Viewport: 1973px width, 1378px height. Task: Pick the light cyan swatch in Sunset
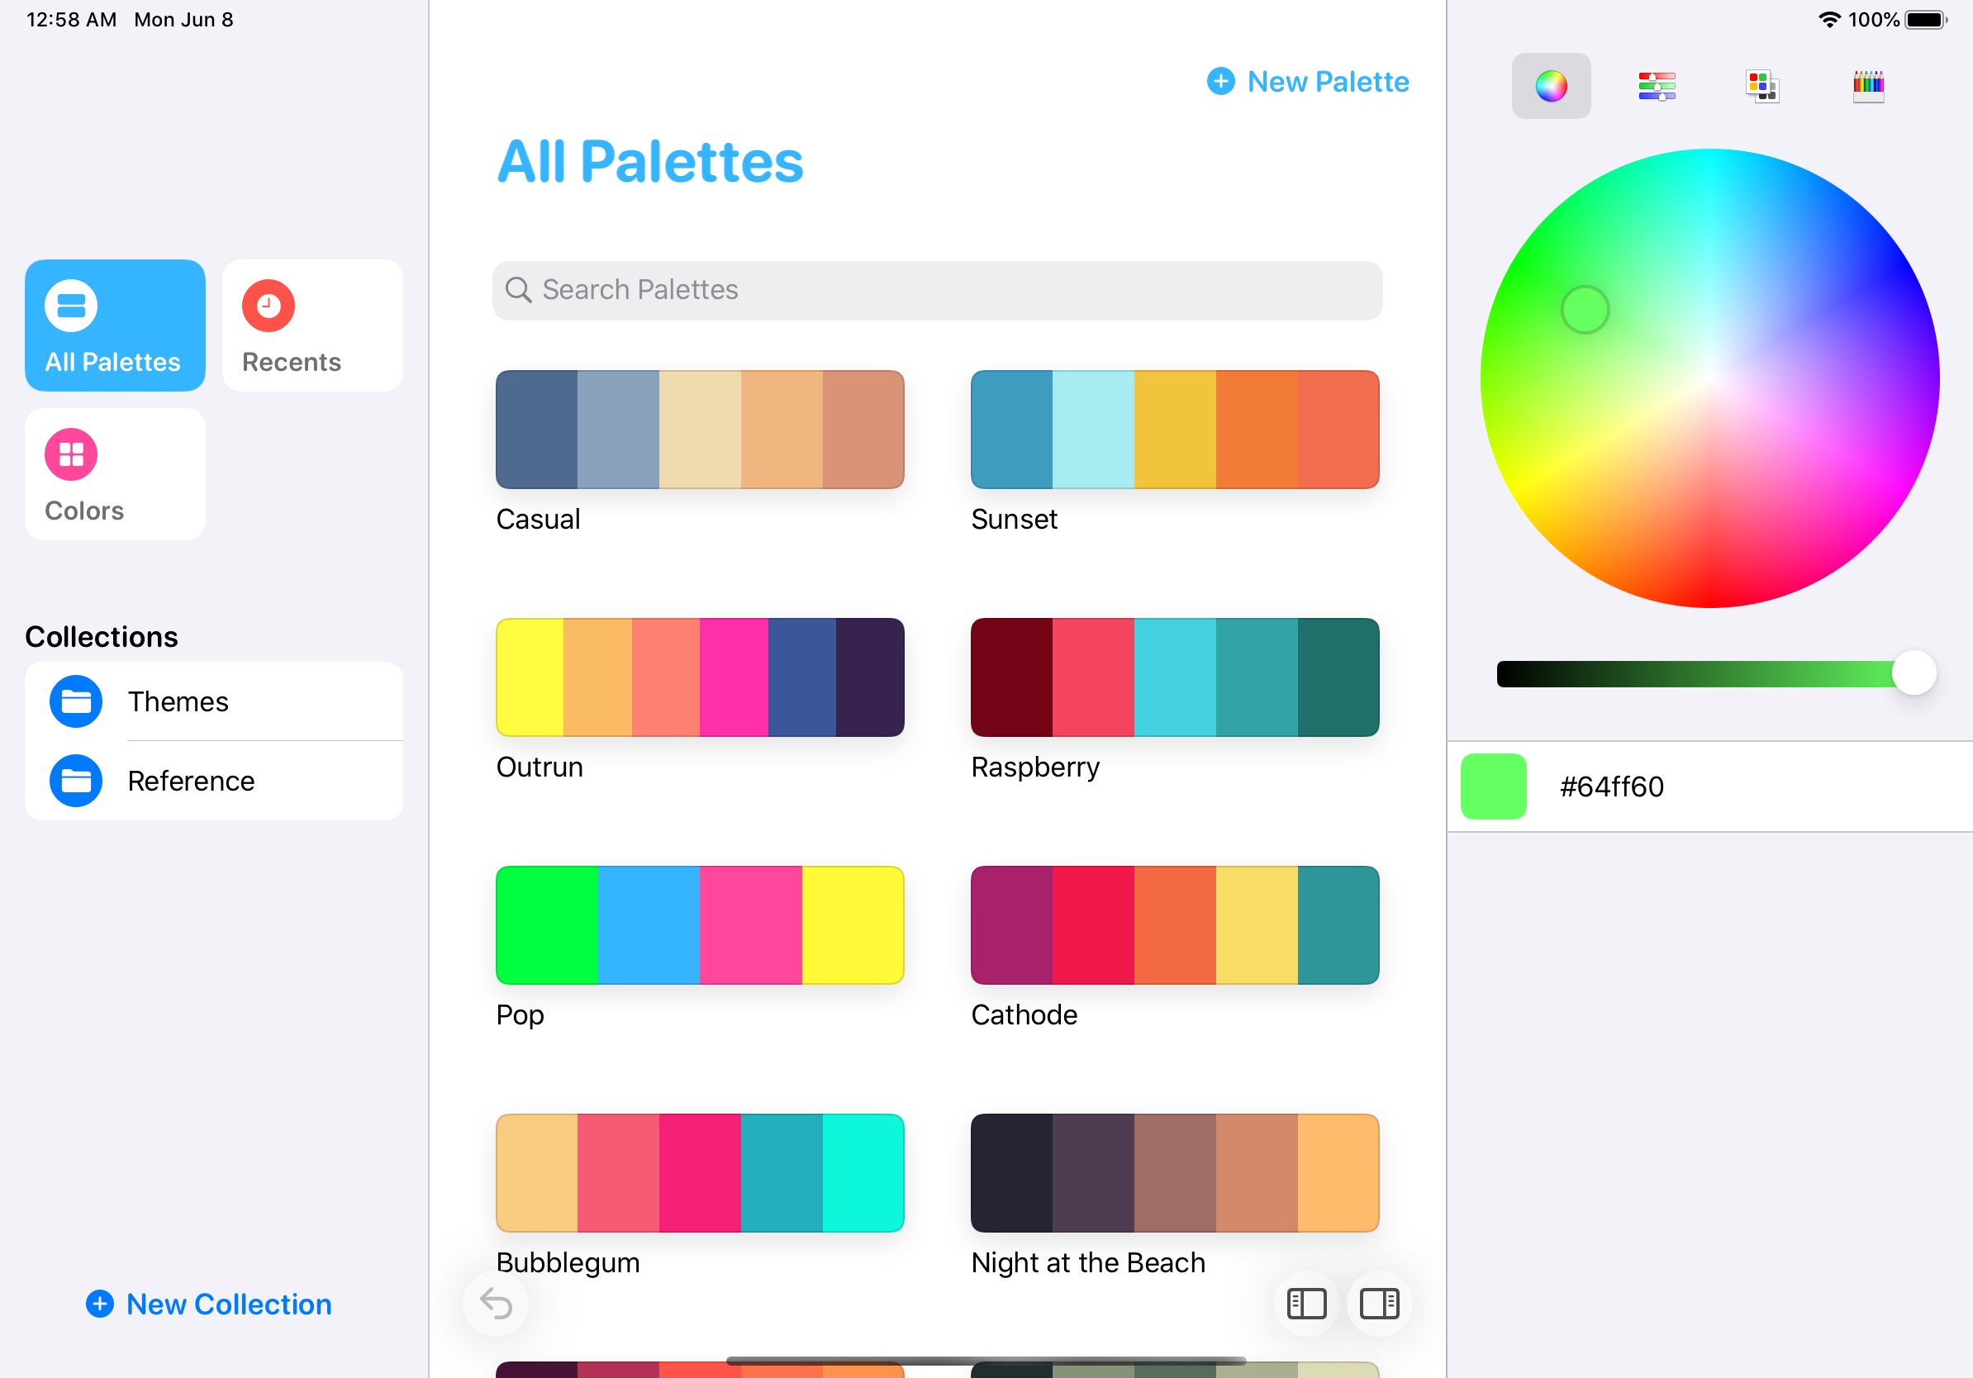tap(1093, 430)
